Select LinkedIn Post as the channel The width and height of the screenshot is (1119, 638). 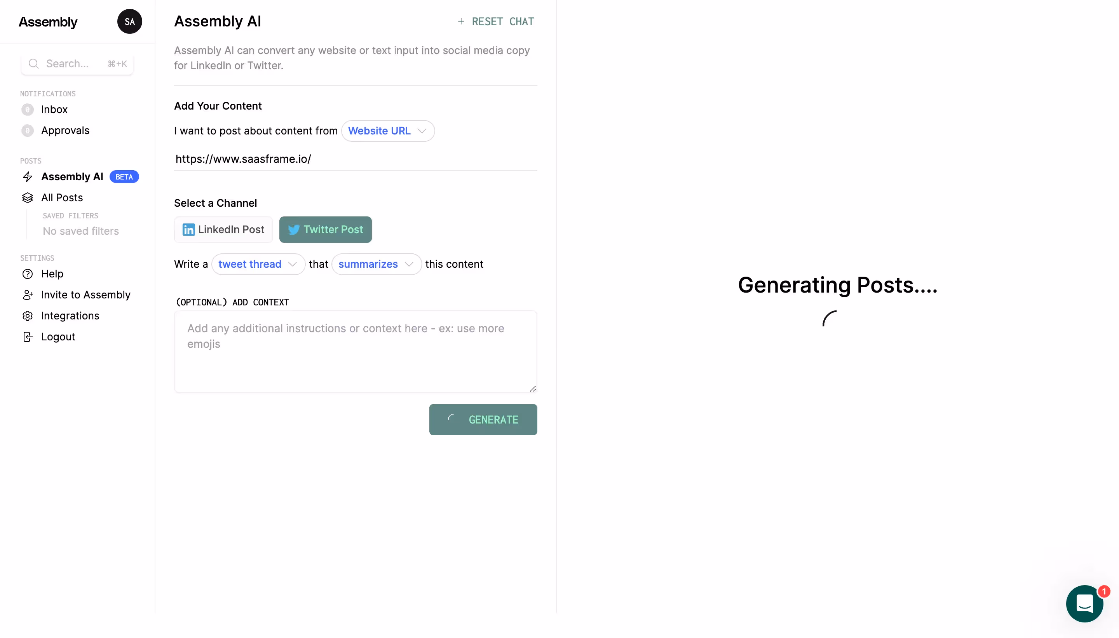point(223,229)
